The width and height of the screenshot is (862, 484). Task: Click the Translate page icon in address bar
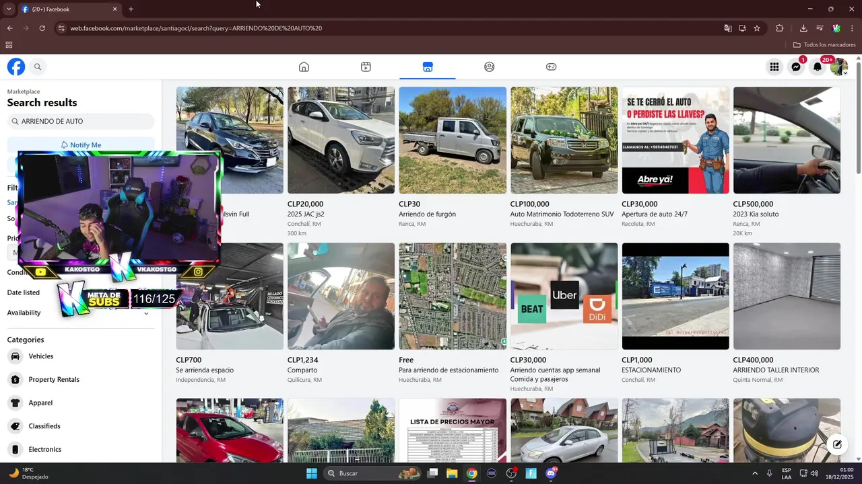pos(728,28)
